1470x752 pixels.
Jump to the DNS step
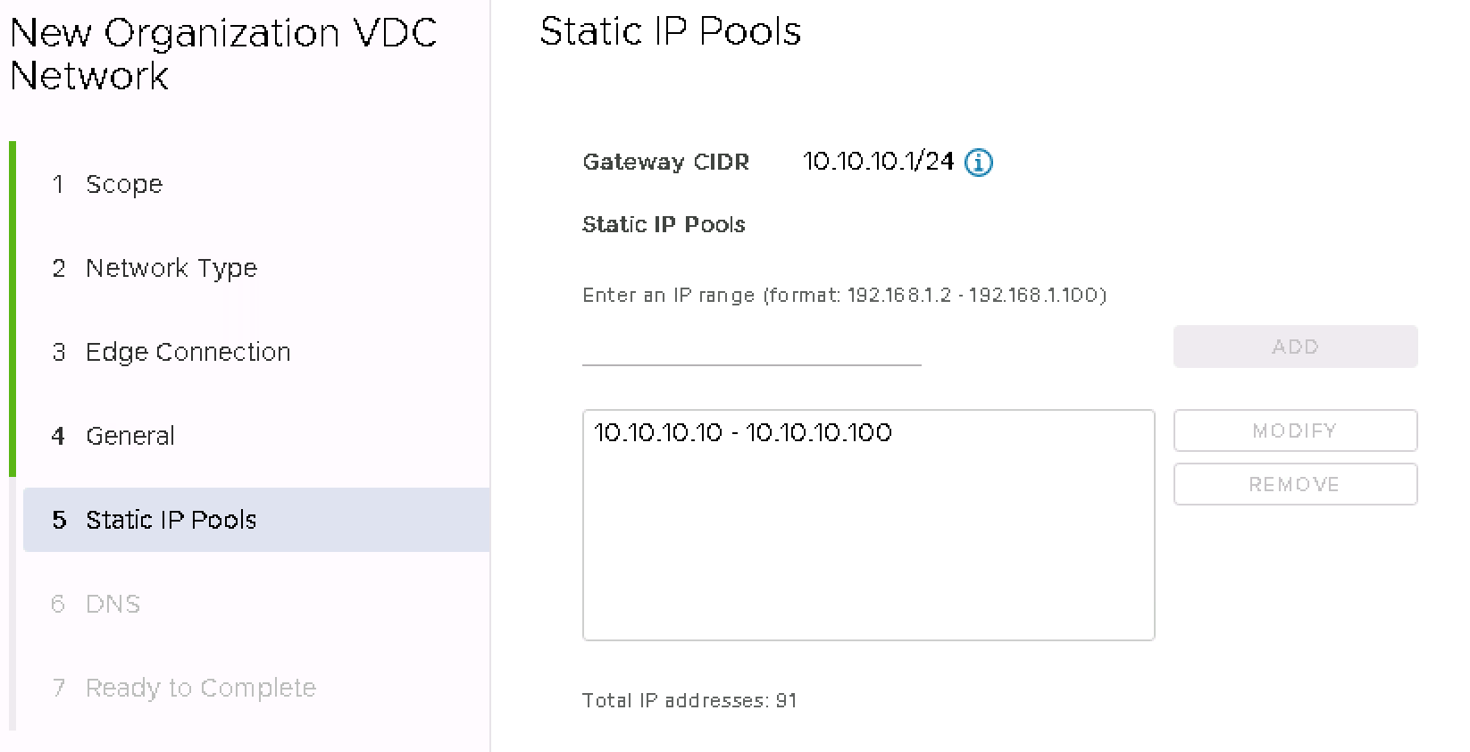click(x=113, y=604)
